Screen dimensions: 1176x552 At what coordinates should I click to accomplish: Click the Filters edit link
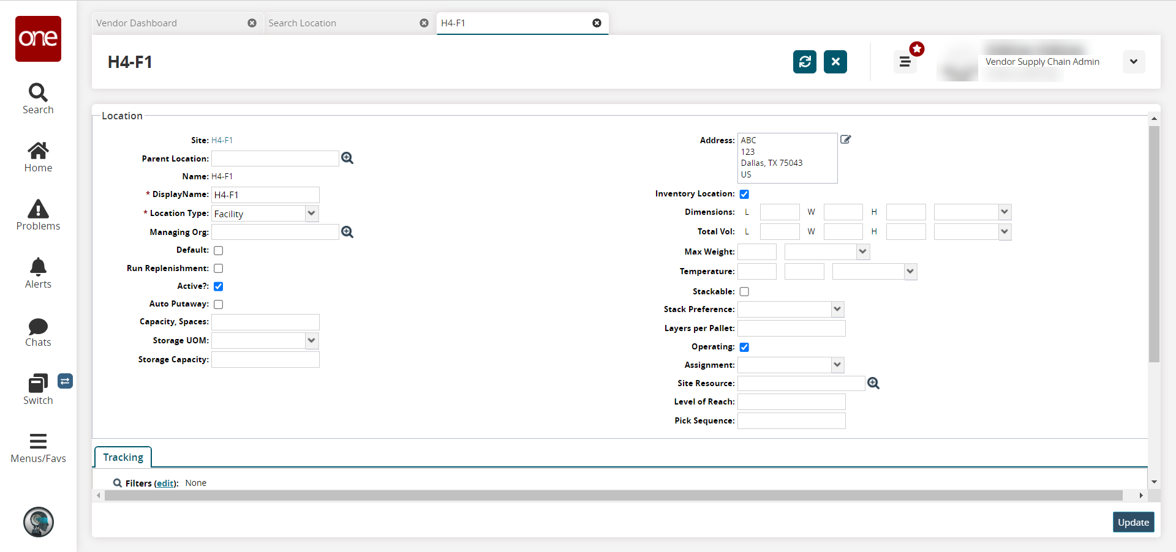[x=165, y=483]
